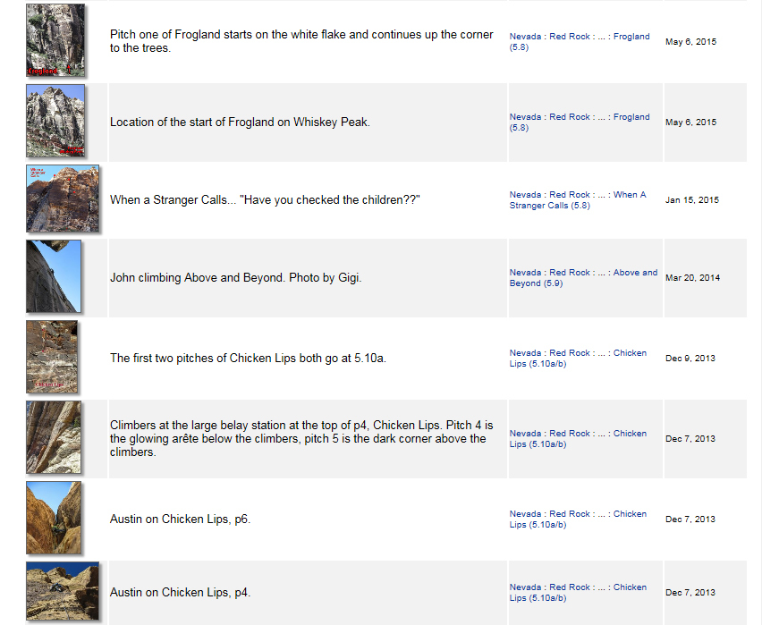Click the May 6, 2015 date in pitch one row
762x625 pixels.
click(x=690, y=42)
